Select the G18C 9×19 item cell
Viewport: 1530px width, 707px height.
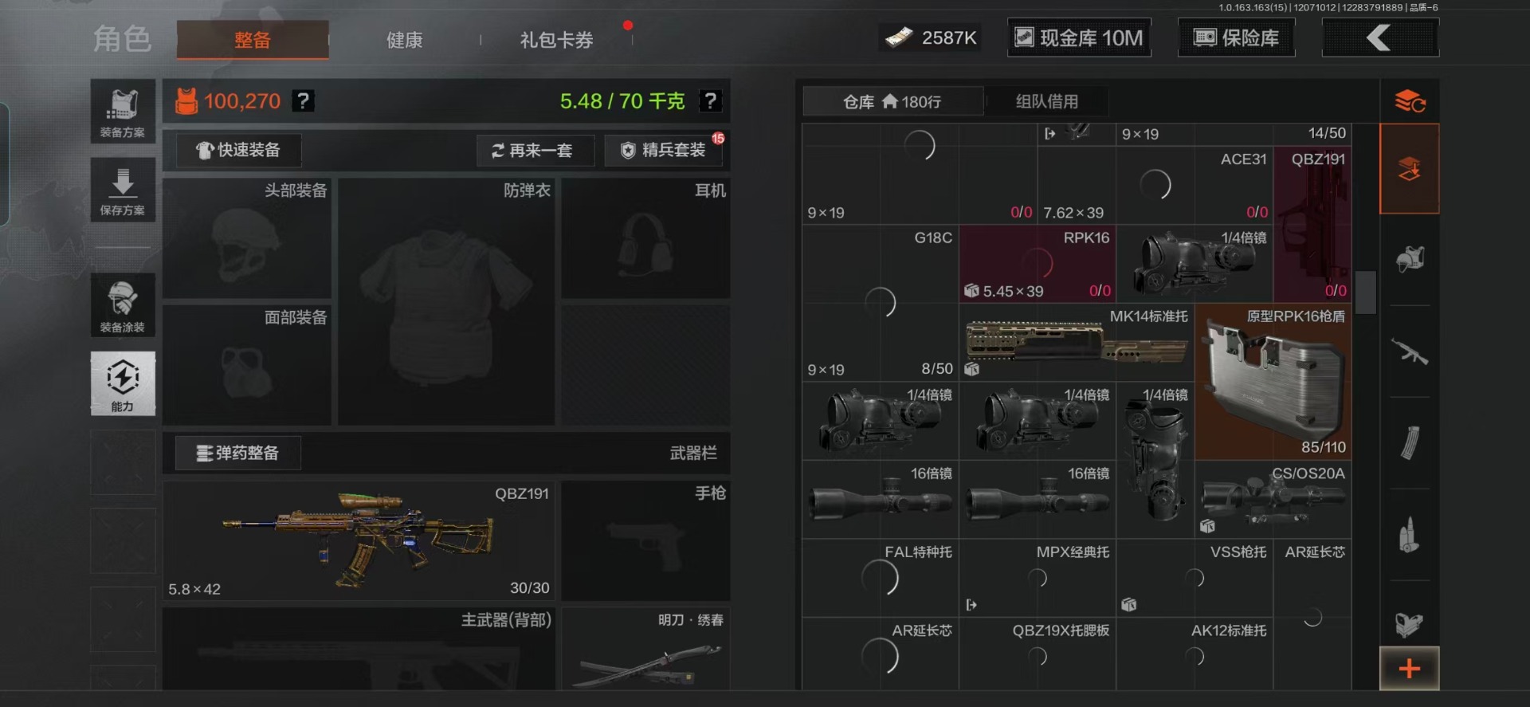(881, 303)
